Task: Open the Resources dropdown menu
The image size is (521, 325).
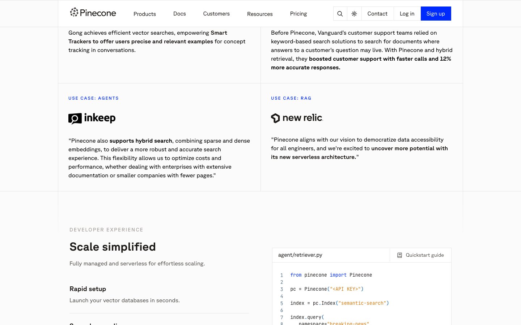Action: coord(259,14)
